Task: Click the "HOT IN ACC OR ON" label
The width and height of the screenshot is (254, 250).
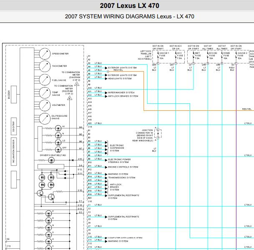Action: click(x=176, y=47)
